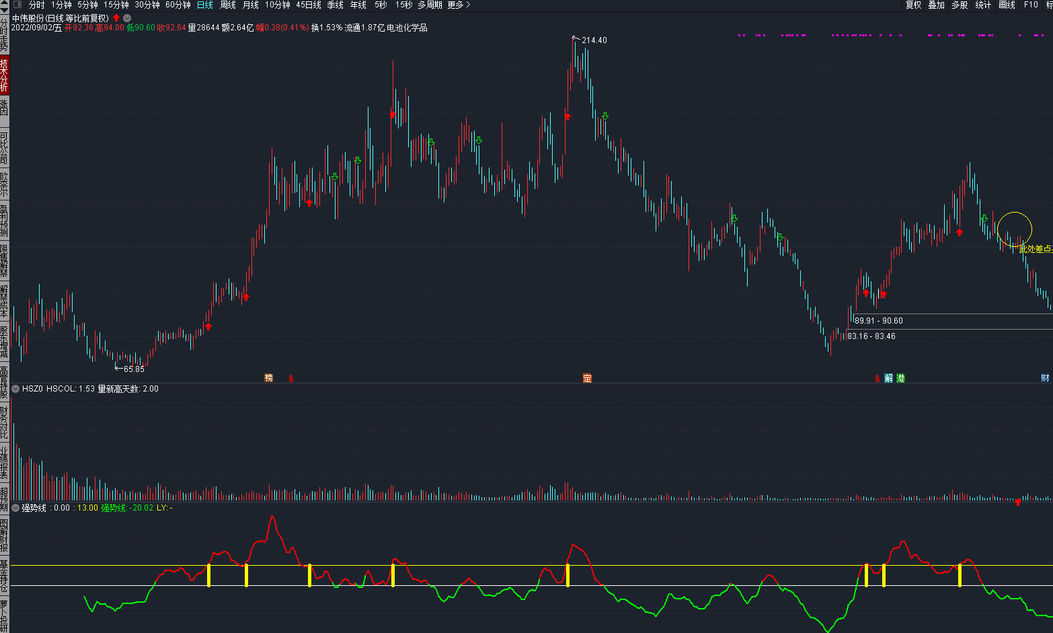The image size is (1053, 633).
Task: Open the 业绩报表 sidebar tab
Action: pos(4,461)
